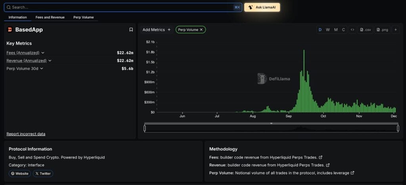
Task: Click the BasedApp logo icon
Action: [10, 29]
